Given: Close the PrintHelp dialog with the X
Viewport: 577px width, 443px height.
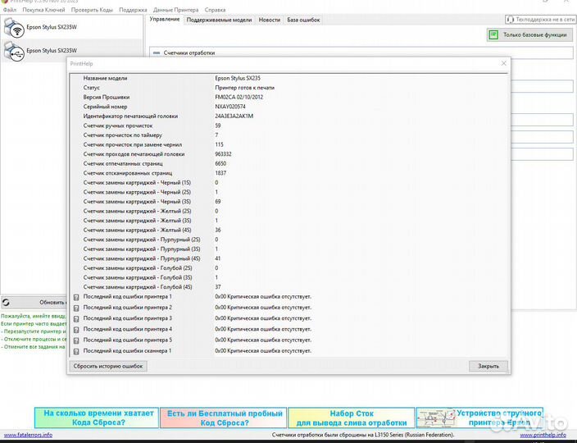Looking at the screenshot, I should [x=503, y=63].
